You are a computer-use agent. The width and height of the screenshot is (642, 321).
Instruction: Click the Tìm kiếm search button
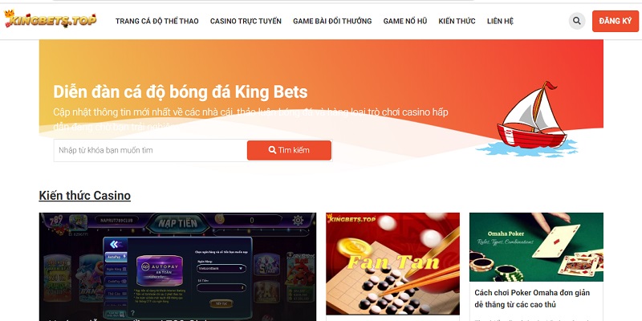point(289,150)
